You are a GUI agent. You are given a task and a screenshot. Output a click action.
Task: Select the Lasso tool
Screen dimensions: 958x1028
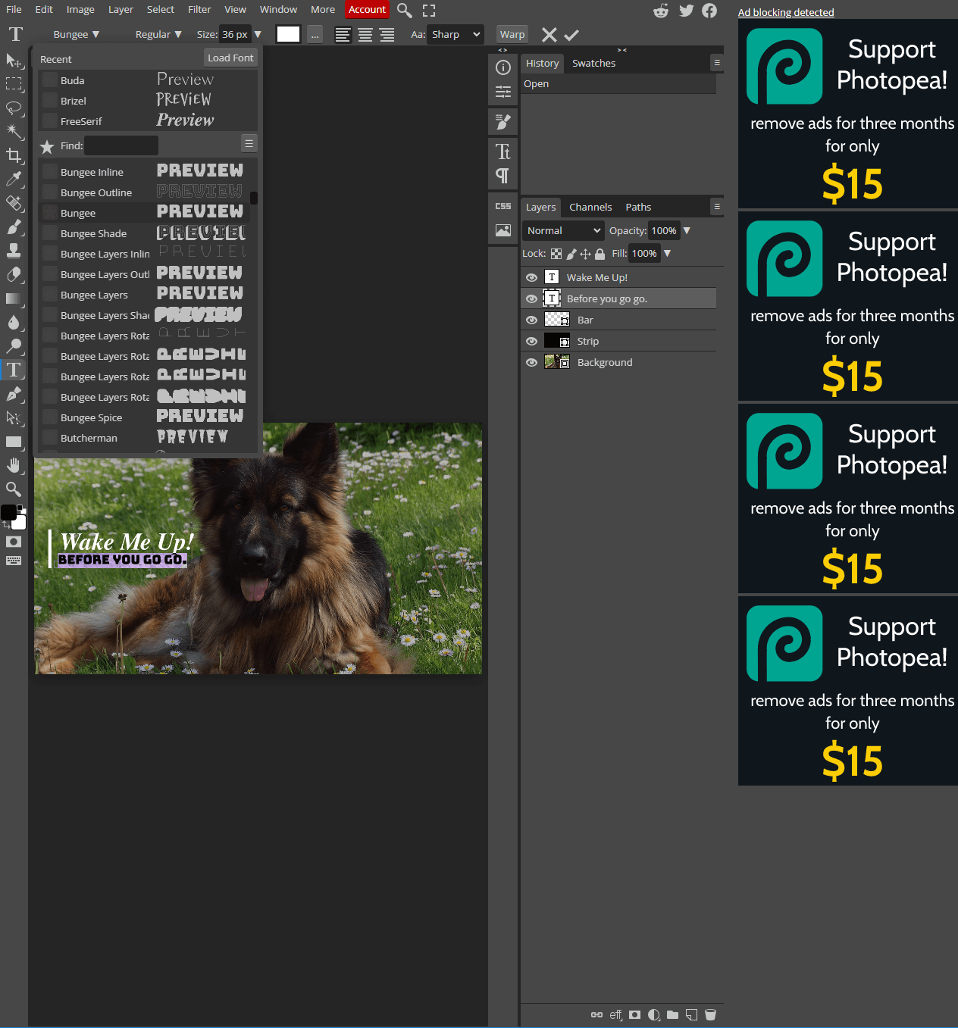[14, 108]
